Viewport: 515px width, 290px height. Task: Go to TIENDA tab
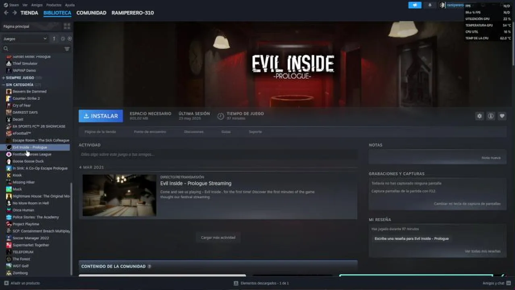[29, 13]
